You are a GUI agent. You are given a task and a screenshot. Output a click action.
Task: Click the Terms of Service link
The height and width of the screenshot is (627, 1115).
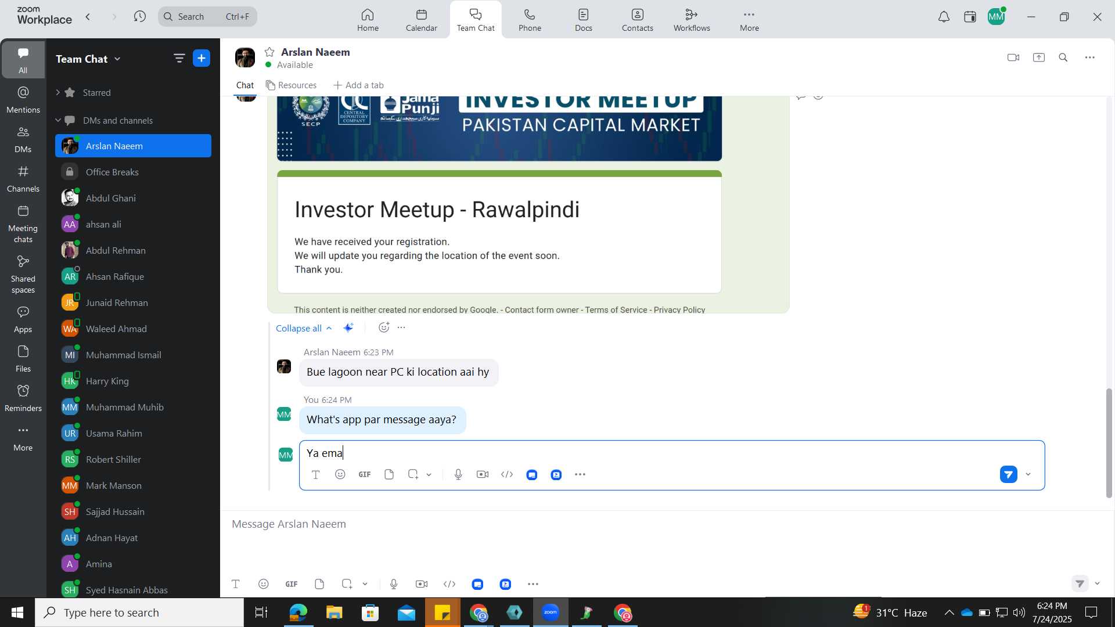tap(616, 310)
